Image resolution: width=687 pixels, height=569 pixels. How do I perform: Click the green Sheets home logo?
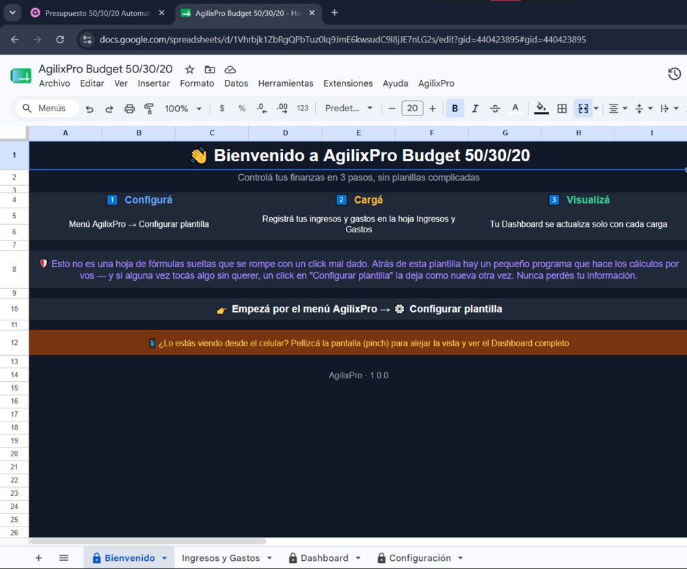[x=21, y=76]
